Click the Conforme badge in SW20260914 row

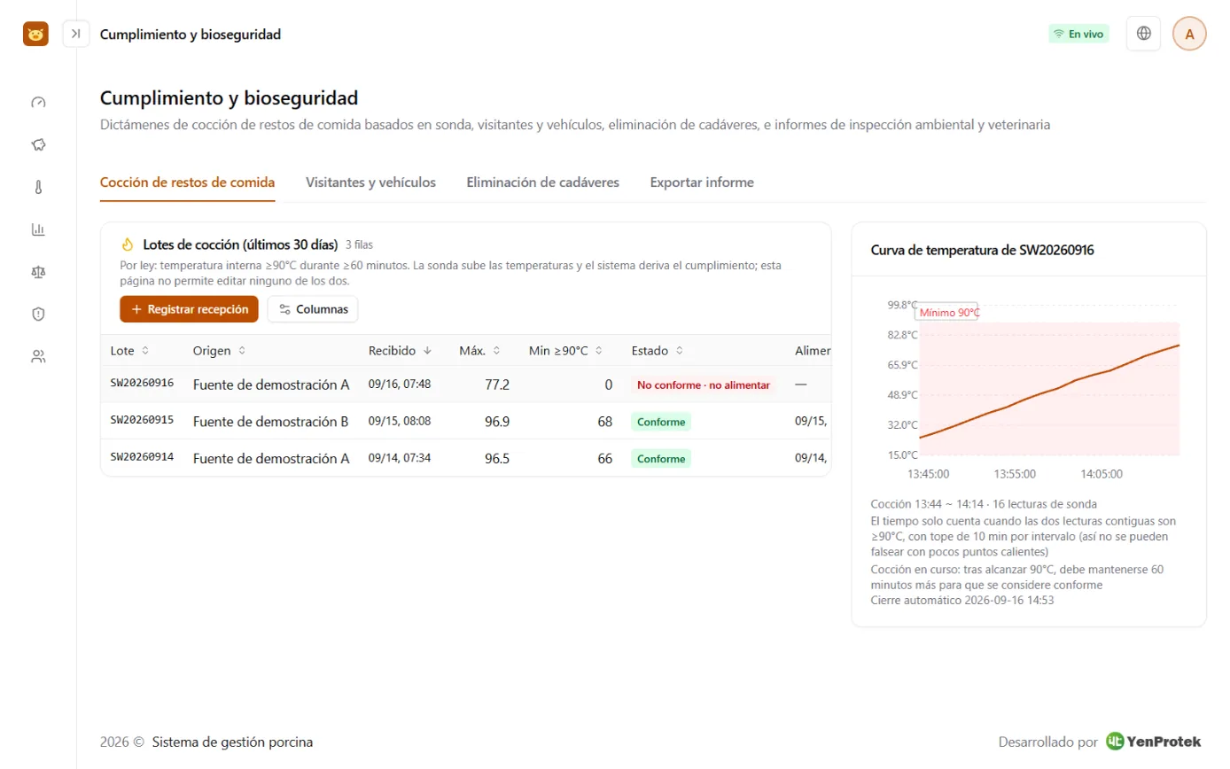[x=661, y=459]
